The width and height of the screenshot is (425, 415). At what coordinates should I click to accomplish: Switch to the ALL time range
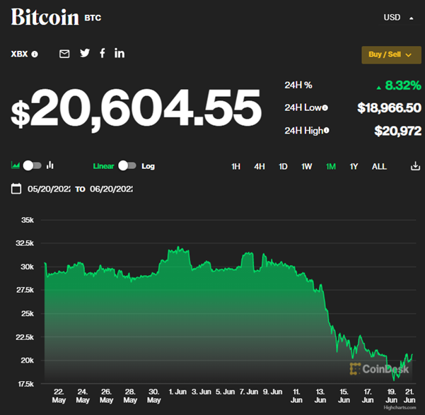pyautogui.click(x=379, y=167)
